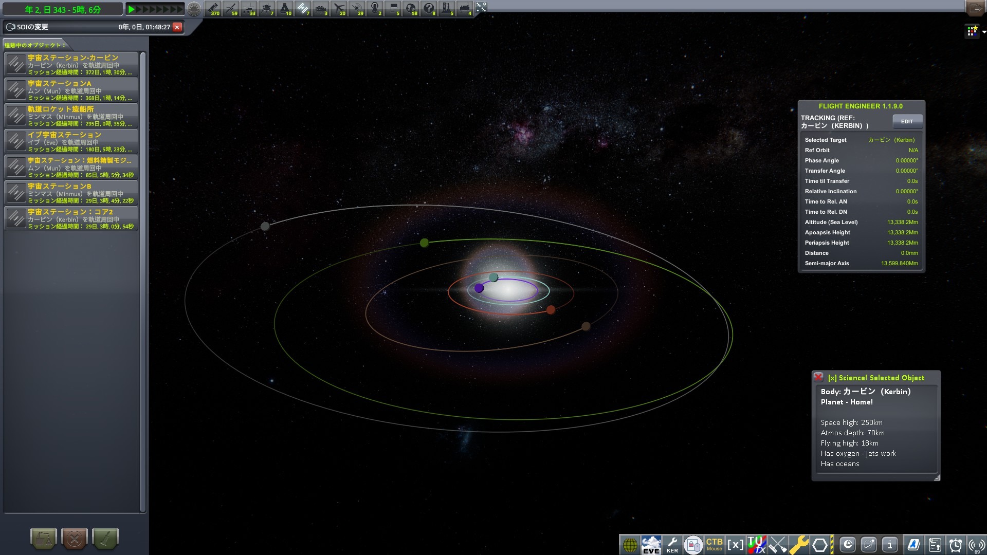Click the current date and time display
The width and height of the screenshot is (987, 555).
[x=63, y=9]
